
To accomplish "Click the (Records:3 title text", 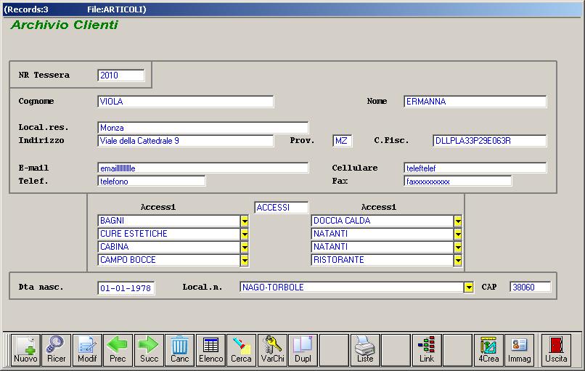I will 26,9.
